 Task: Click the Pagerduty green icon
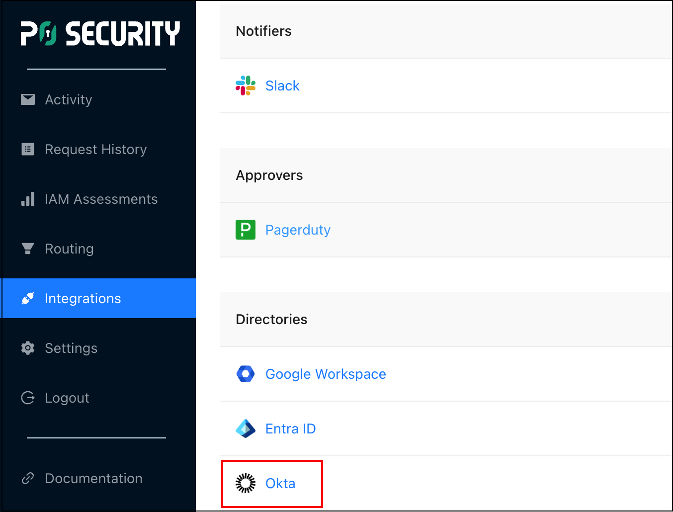click(x=245, y=229)
